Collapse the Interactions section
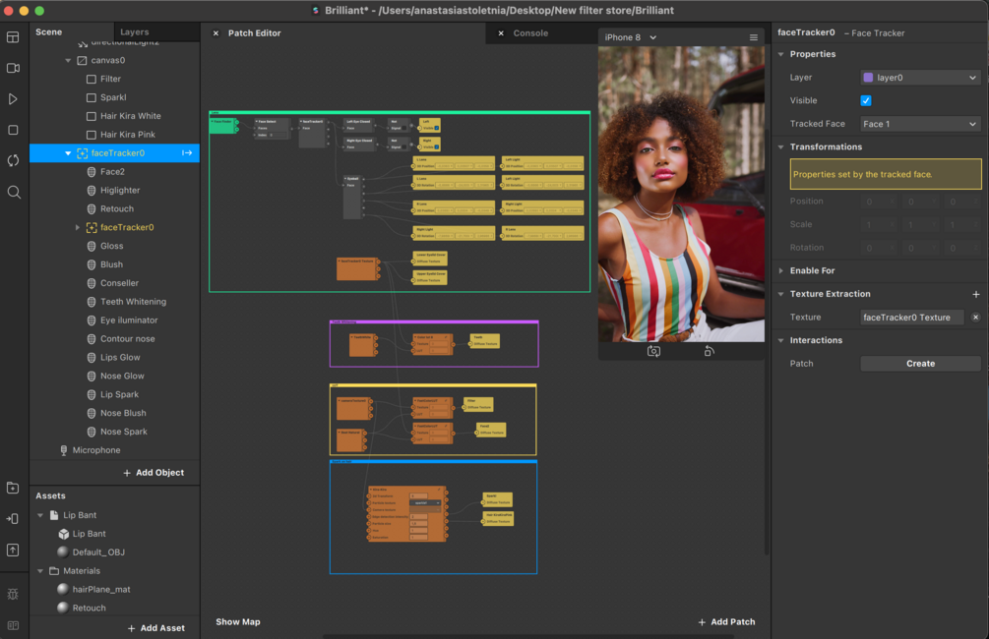The height and width of the screenshot is (639, 989). click(x=780, y=340)
